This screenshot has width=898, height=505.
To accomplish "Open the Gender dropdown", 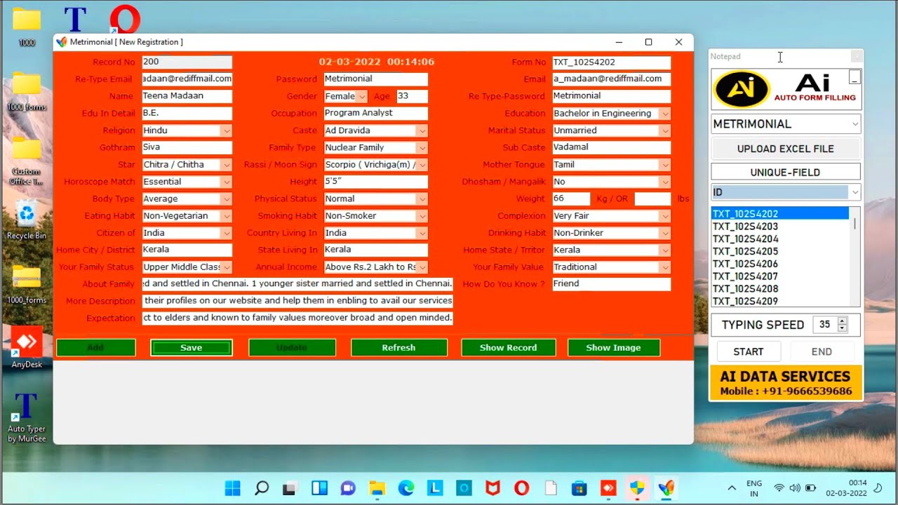I will click(x=361, y=96).
